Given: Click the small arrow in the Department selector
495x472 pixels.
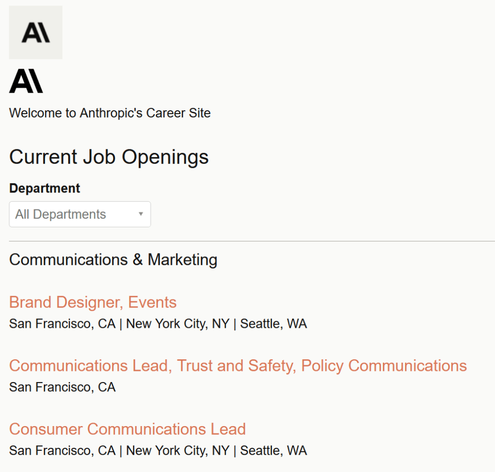Looking at the screenshot, I should pyautogui.click(x=141, y=214).
